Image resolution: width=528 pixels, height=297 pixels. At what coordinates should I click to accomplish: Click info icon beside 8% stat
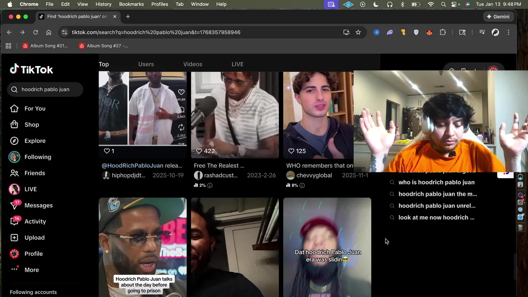point(302,186)
